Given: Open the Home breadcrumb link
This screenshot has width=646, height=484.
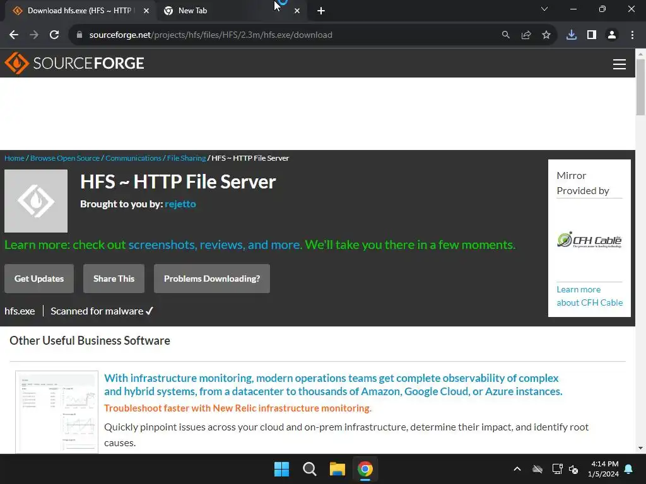Looking at the screenshot, I should (x=15, y=158).
